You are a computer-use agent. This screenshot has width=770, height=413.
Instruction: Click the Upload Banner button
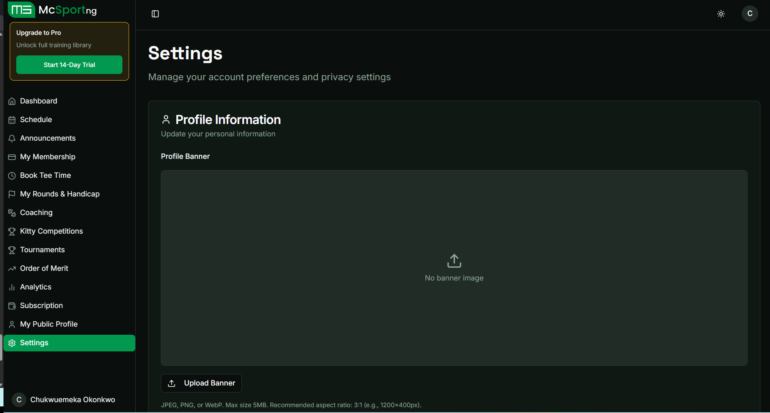tap(201, 383)
